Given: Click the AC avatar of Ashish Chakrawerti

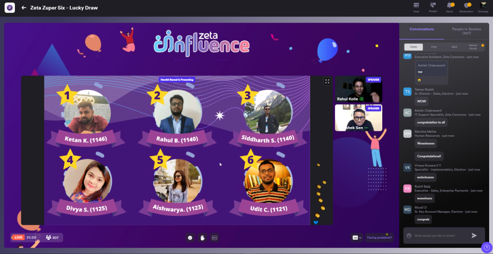Looking at the screenshot, I should tap(407, 113).
